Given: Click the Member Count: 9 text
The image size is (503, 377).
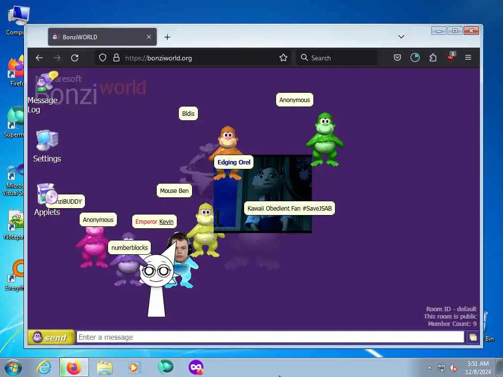Looking at the screenshot, I should point(452,324).
